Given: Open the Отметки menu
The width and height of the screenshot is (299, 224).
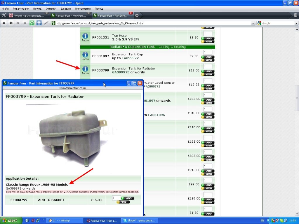Looking at the screenshot, I should tap(51, 8).
